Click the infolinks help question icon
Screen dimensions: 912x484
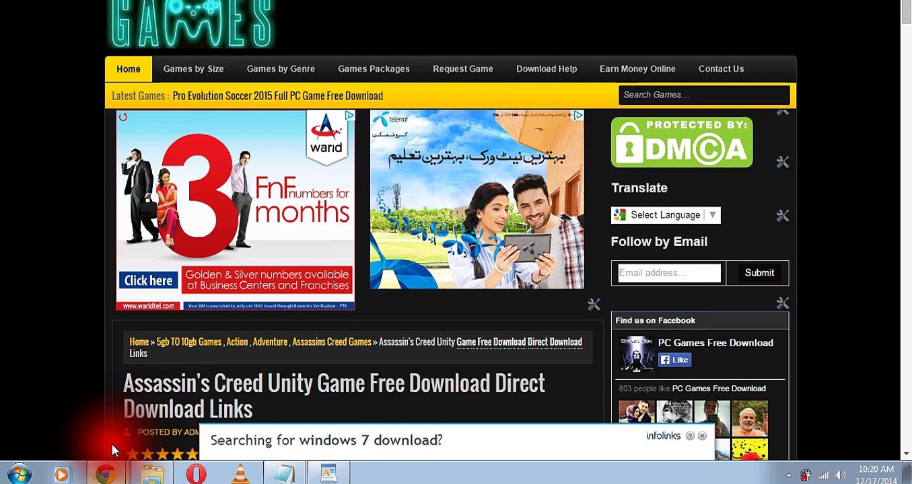tap(690, 436)
